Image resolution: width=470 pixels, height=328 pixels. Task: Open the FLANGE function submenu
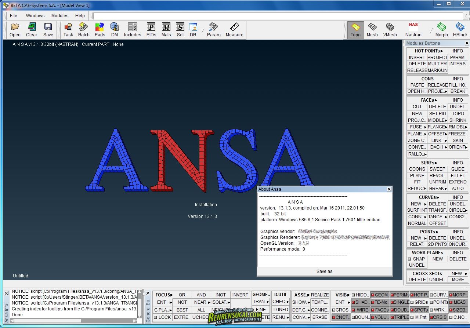[x=446, y=127]
